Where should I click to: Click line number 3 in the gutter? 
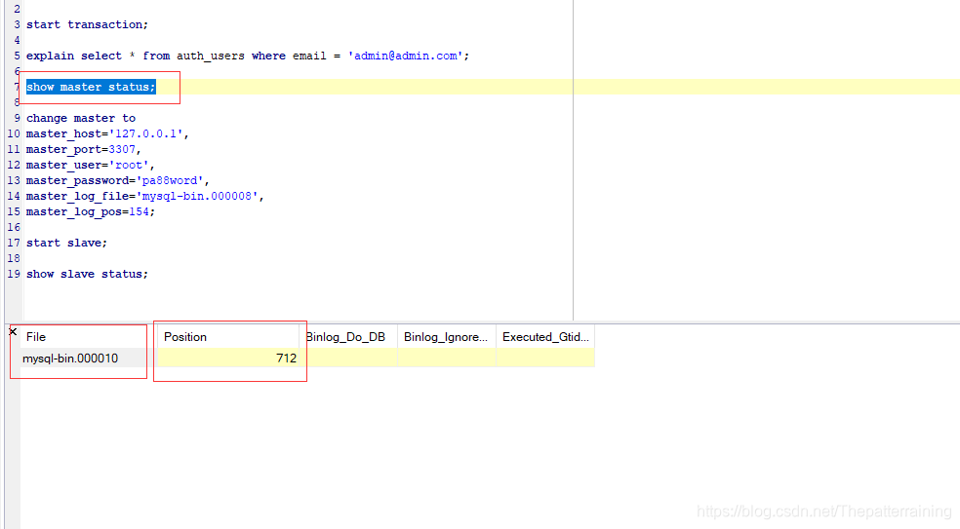click(x=17, y=24)
